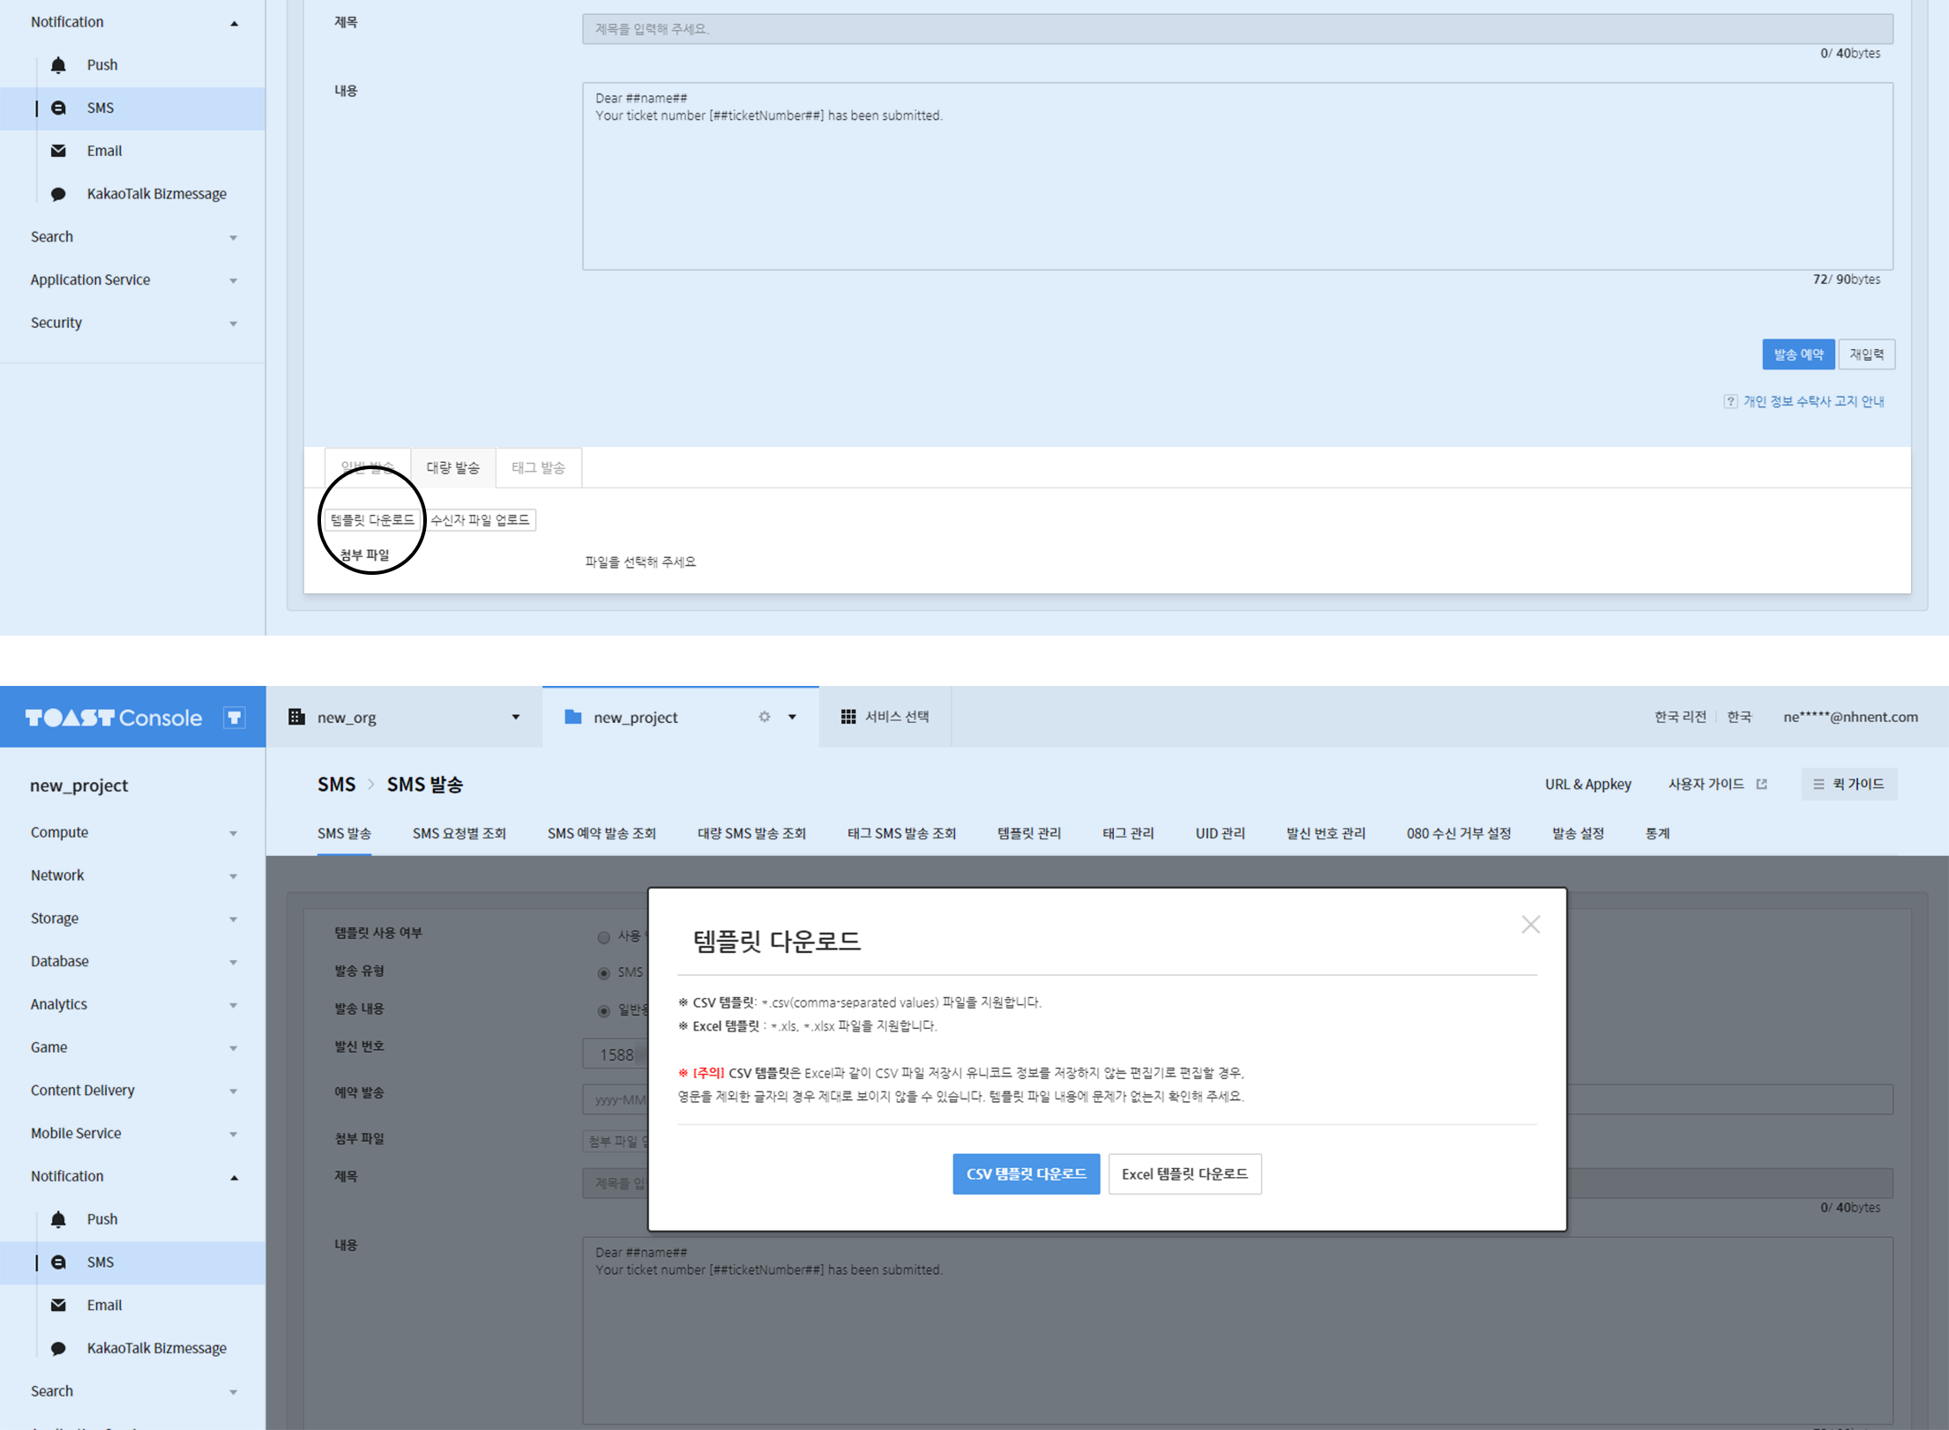The height and width of the screenshot is (1430, 1949).
Task: Open the 080 수신 거부 설정 tab
Action: [1459, 833]
